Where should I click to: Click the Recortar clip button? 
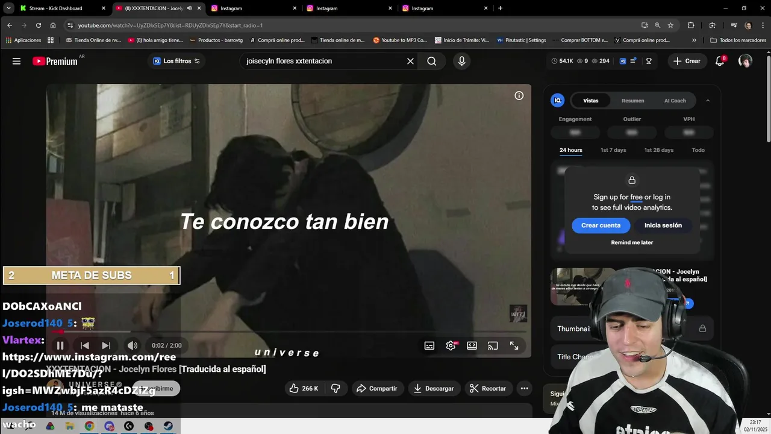pos(488,388)
